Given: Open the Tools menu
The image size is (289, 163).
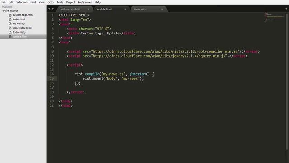Looking at the screenshot, I should click(60, 2).
